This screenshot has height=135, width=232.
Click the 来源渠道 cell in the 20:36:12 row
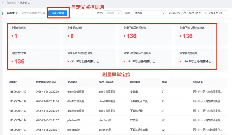[x=73, y=120]
